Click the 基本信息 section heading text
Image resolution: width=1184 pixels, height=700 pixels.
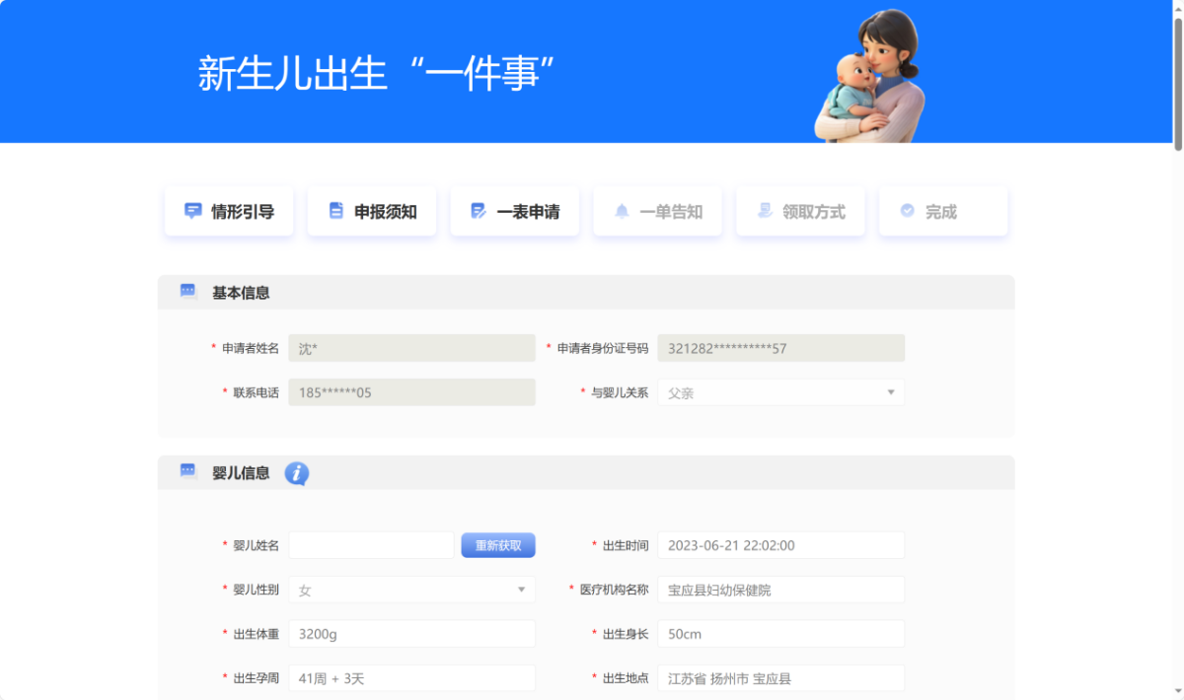click(241, 293)
